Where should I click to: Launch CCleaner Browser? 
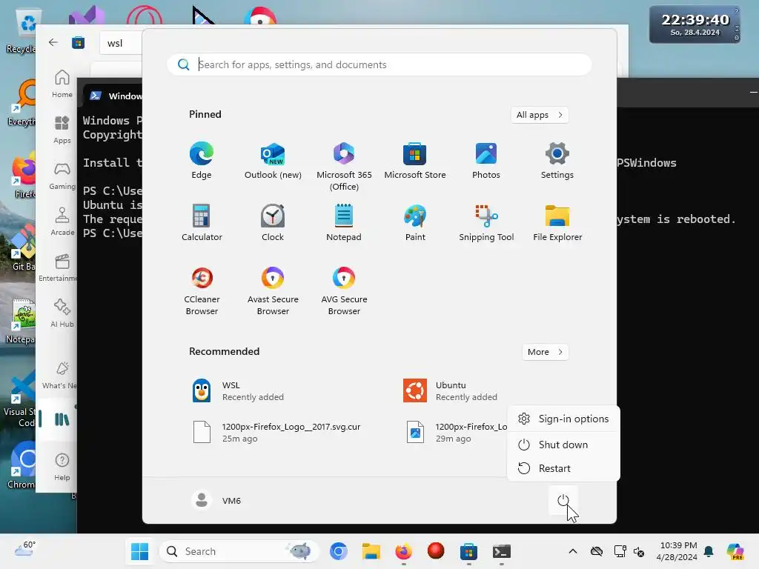tap(202, 290)
